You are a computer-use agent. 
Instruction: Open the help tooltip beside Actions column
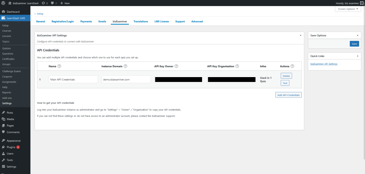coord(292,66)
